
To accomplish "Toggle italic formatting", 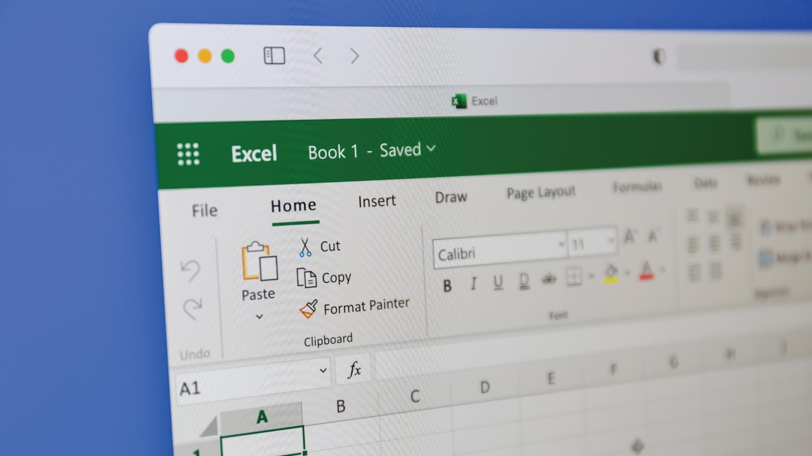I will pos(473,284).
